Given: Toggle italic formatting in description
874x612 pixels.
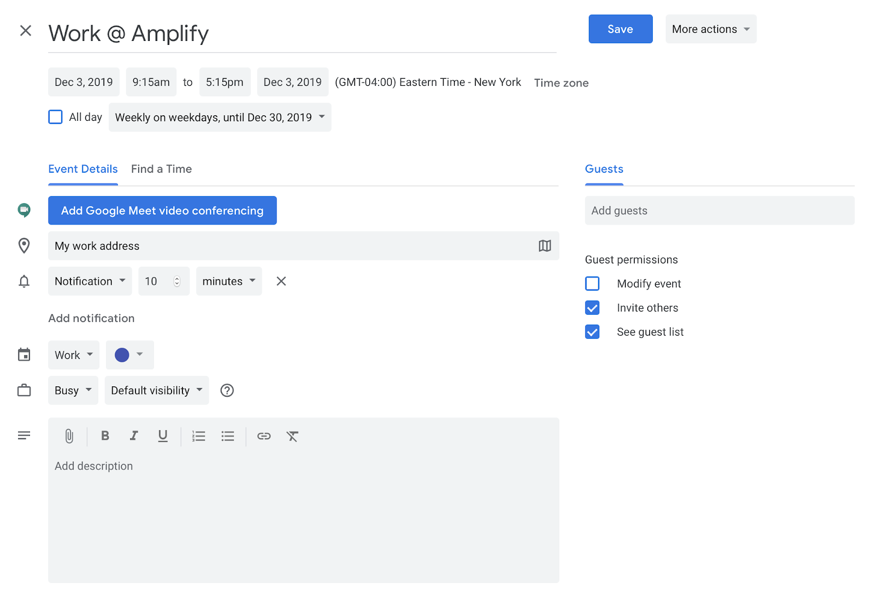Looking at the screenshot, I should [134, 436].
